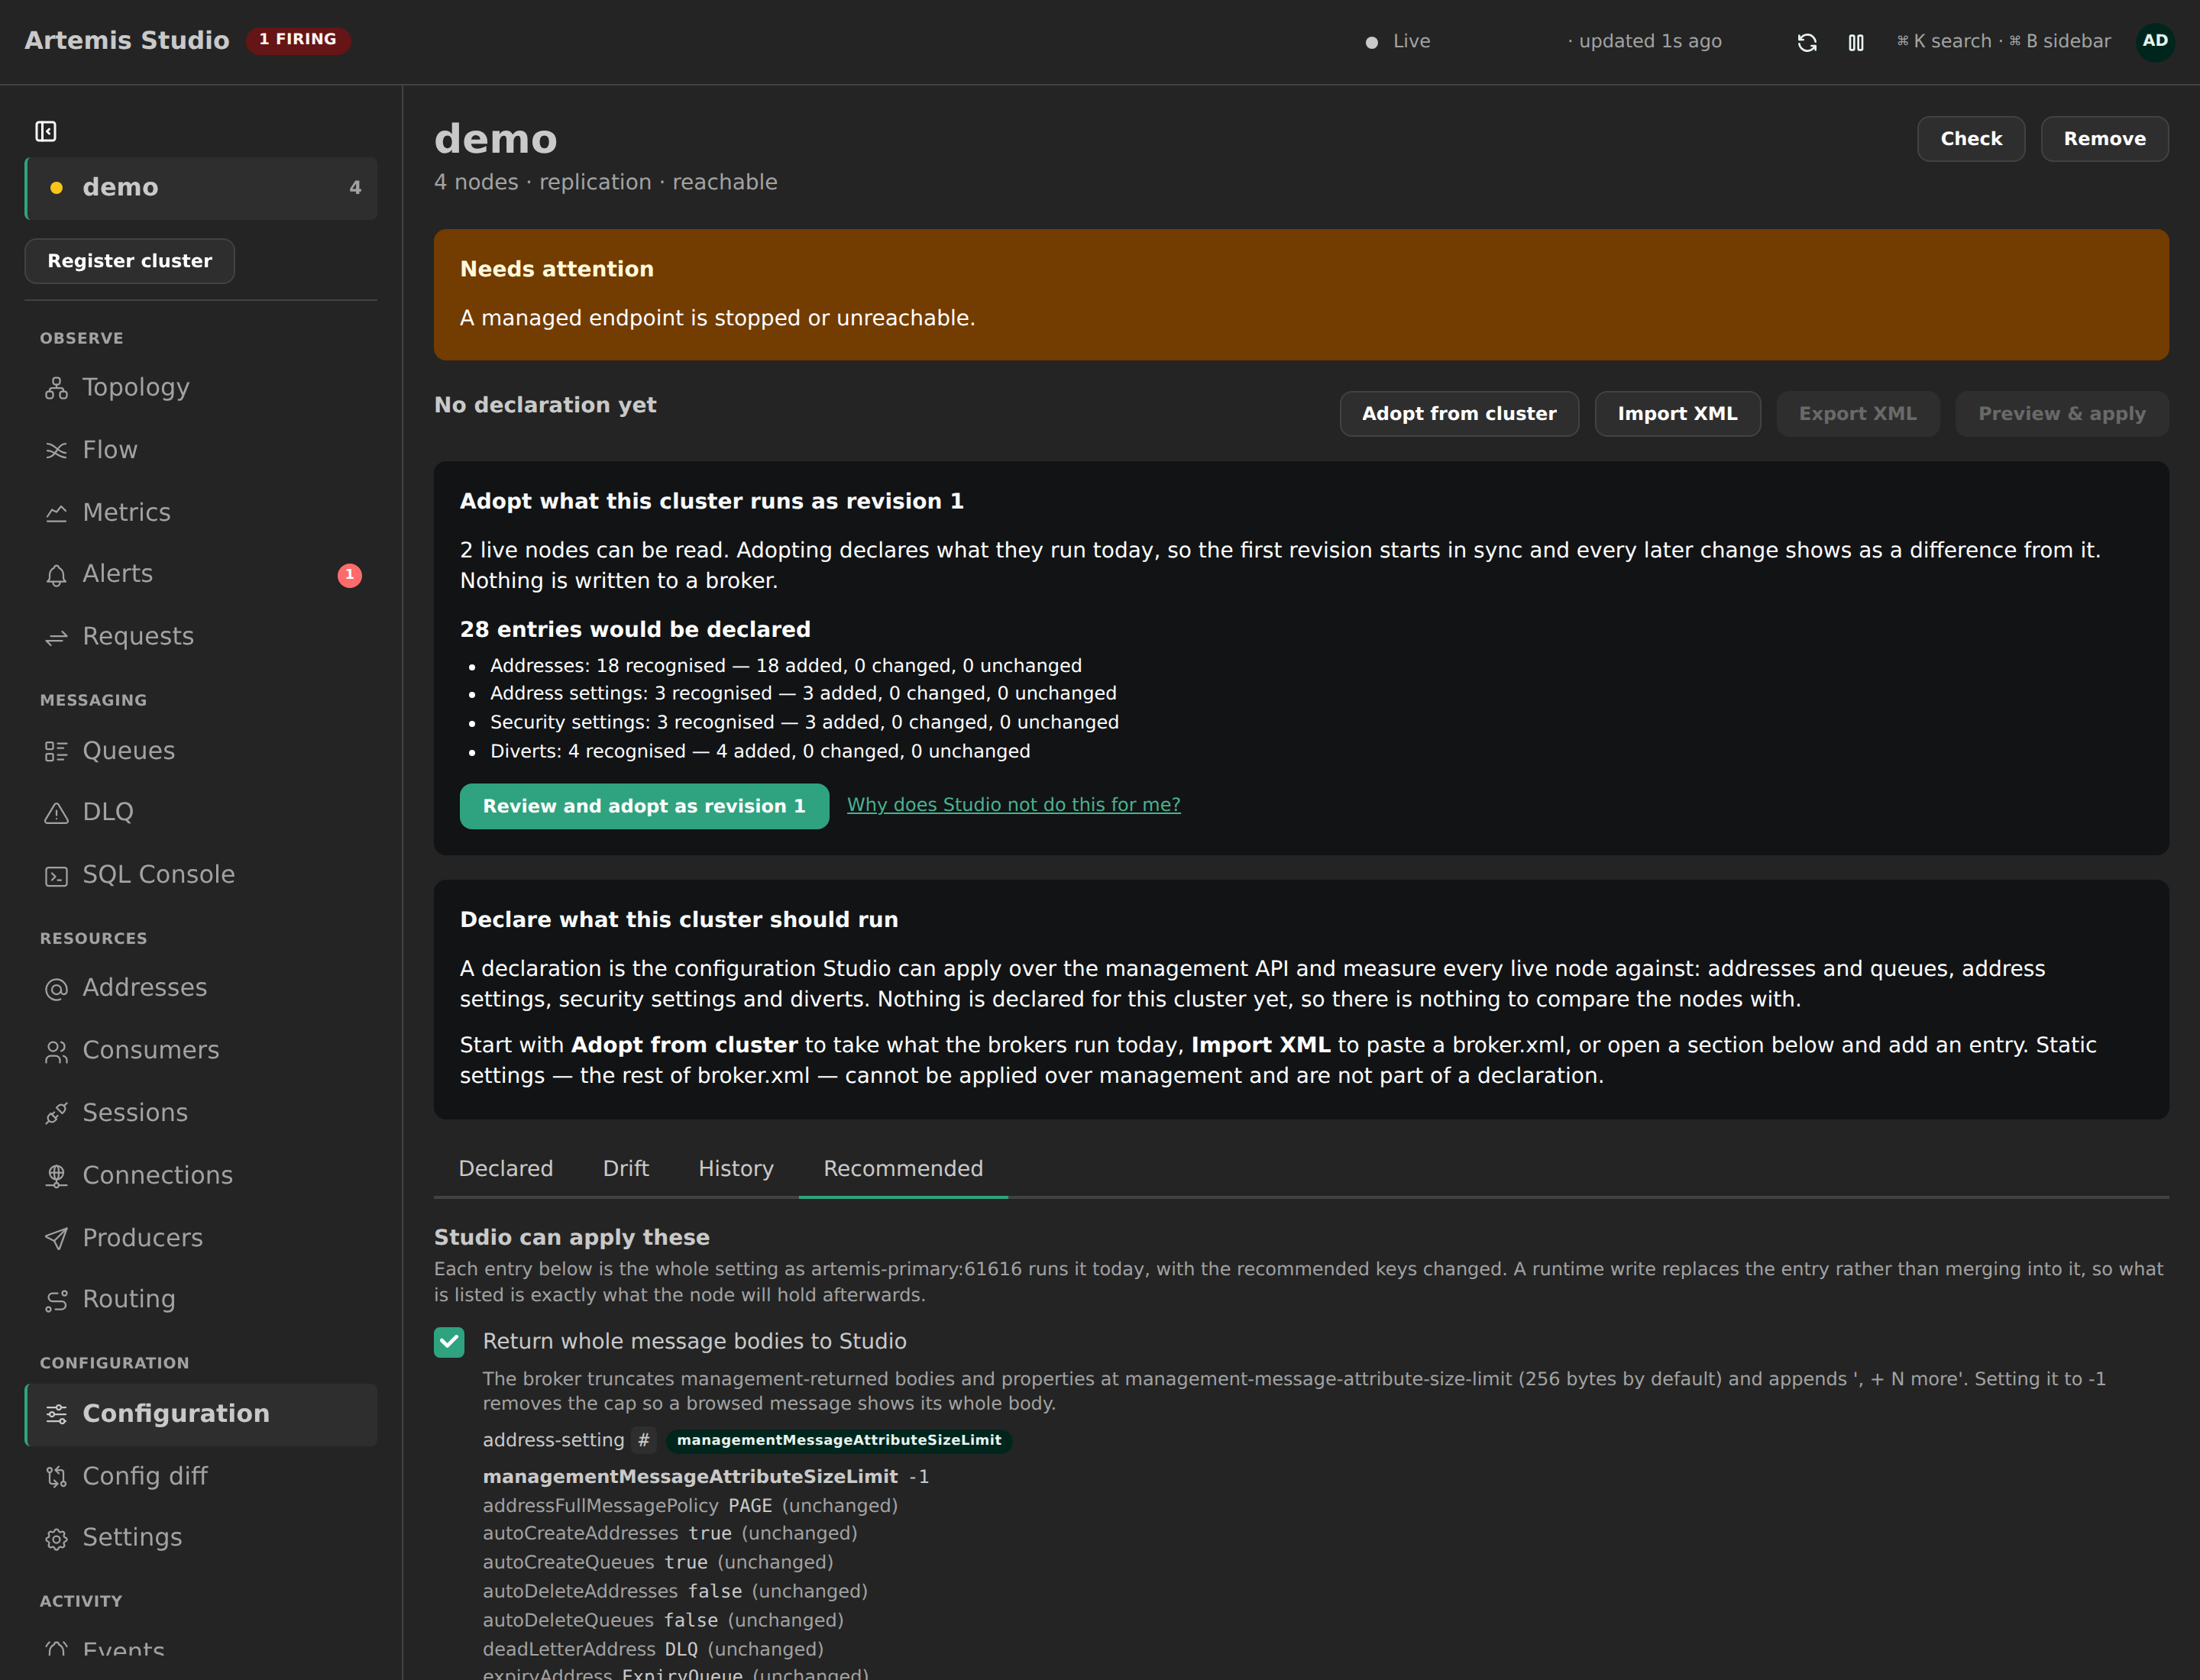
Task: Select the Recommended tab
Action: (902, 1168)
